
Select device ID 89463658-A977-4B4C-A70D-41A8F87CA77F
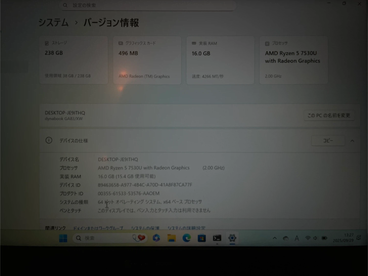coord(145,185)
